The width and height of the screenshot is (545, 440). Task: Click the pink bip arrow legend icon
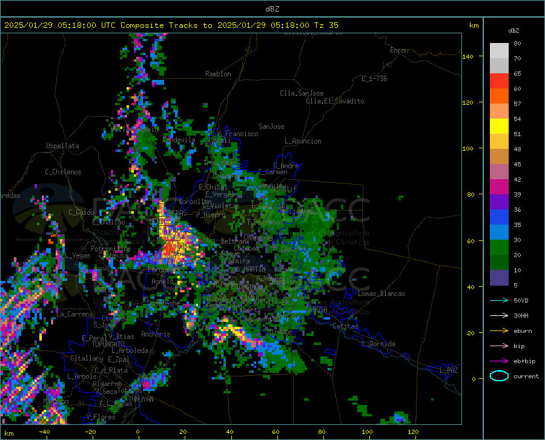pyautogui.click(x=499, y=346)
